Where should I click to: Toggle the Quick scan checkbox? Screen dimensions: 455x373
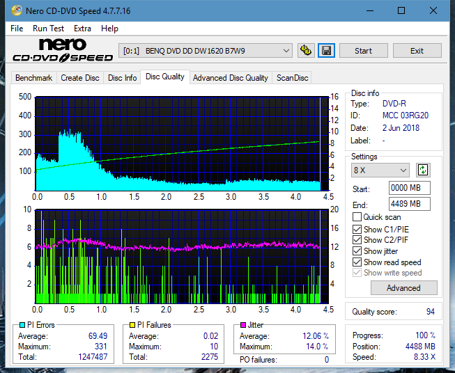[x=357, y=217]
